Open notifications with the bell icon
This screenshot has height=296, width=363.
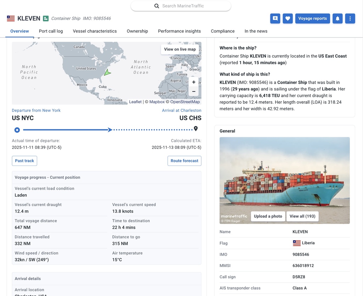click(337, 18)
